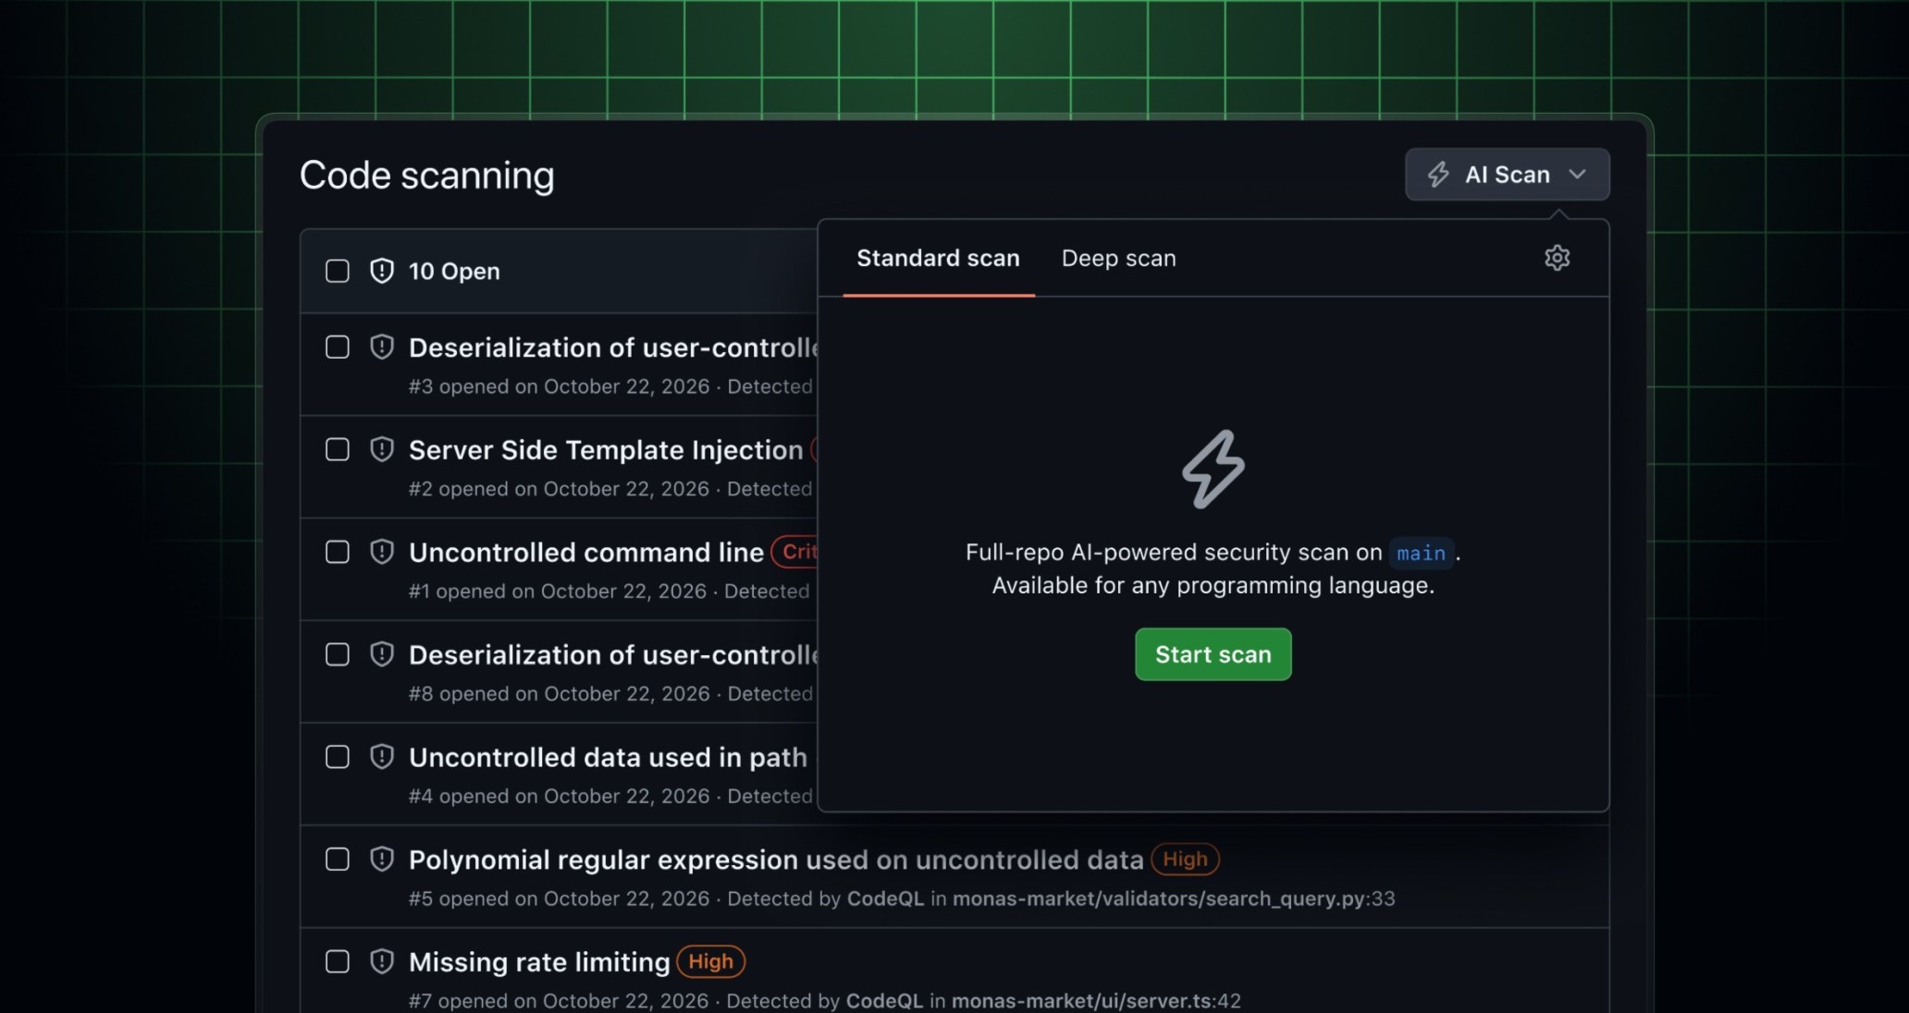The width and height of the screenshot is (1909, 1013).
Task: Open Uncontrolled data used in path alert
Action: coord(608,758)
